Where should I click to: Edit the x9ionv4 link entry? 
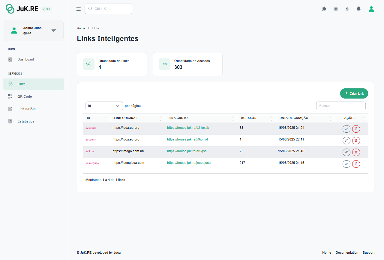pos(346,140)
